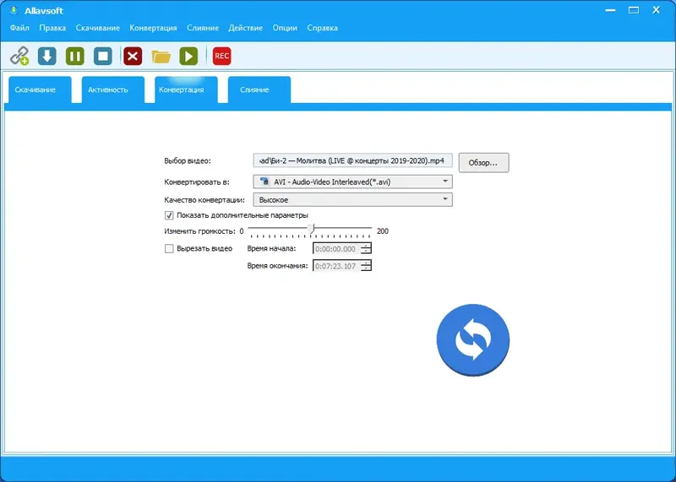This screenshot has height=482, width=676.
Task: Uncheck Показать дополнительные параметры checkbox
Action: tap(169, 215)
